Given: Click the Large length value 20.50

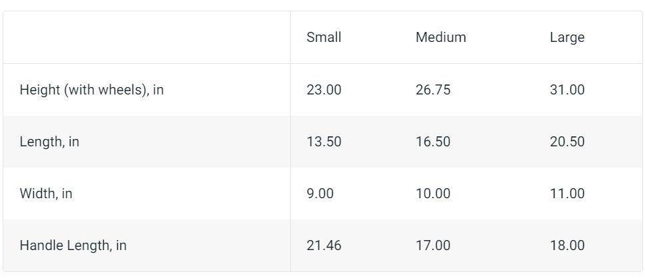Looking at the screenshot, I should (x=567, y=142).
